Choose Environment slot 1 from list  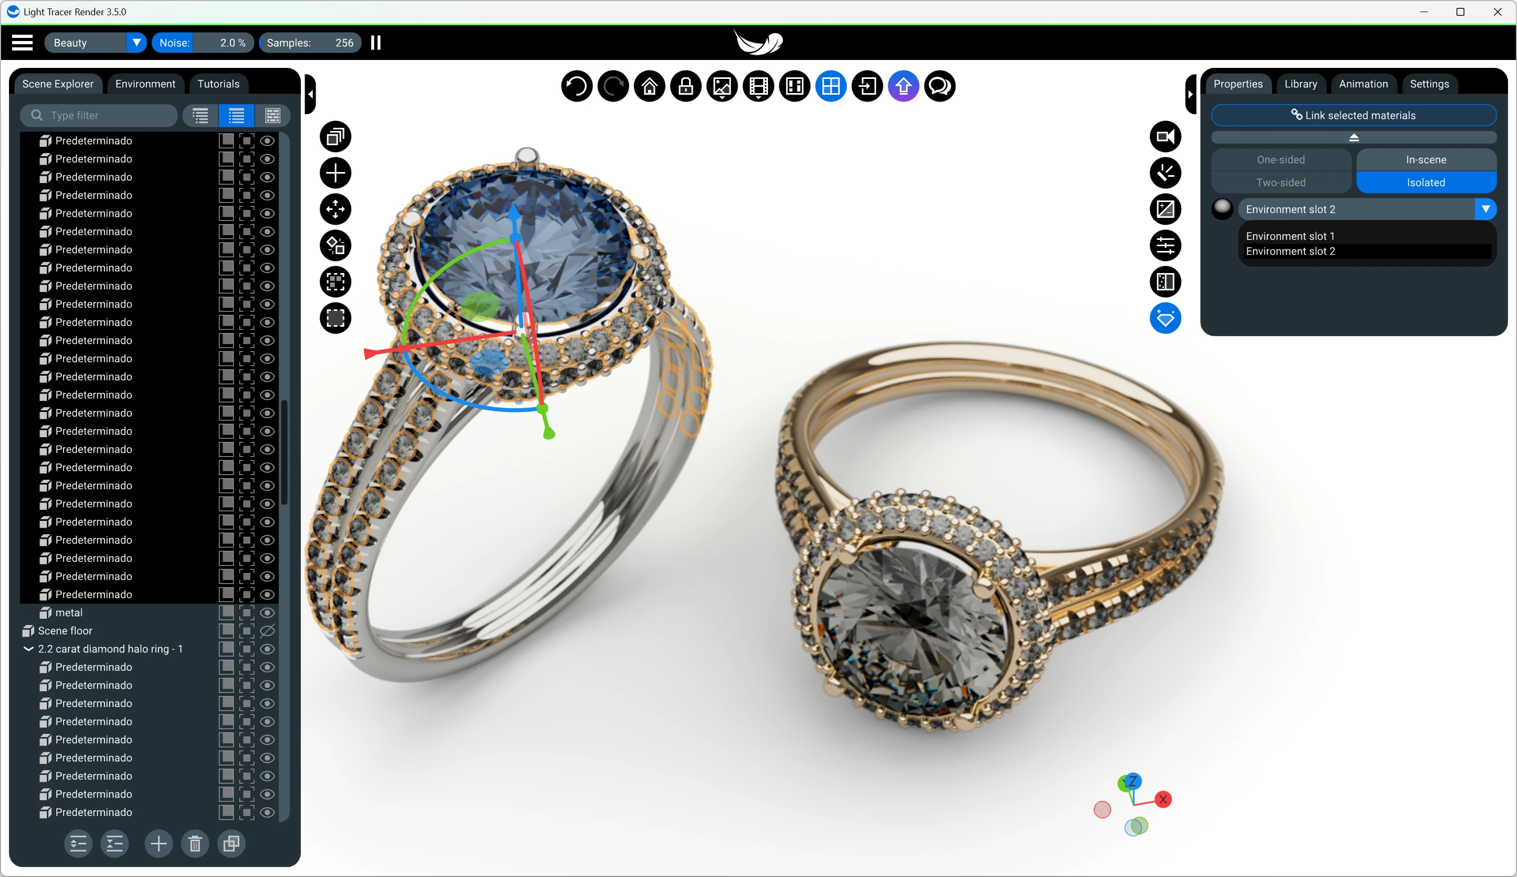coord(1367,236)
